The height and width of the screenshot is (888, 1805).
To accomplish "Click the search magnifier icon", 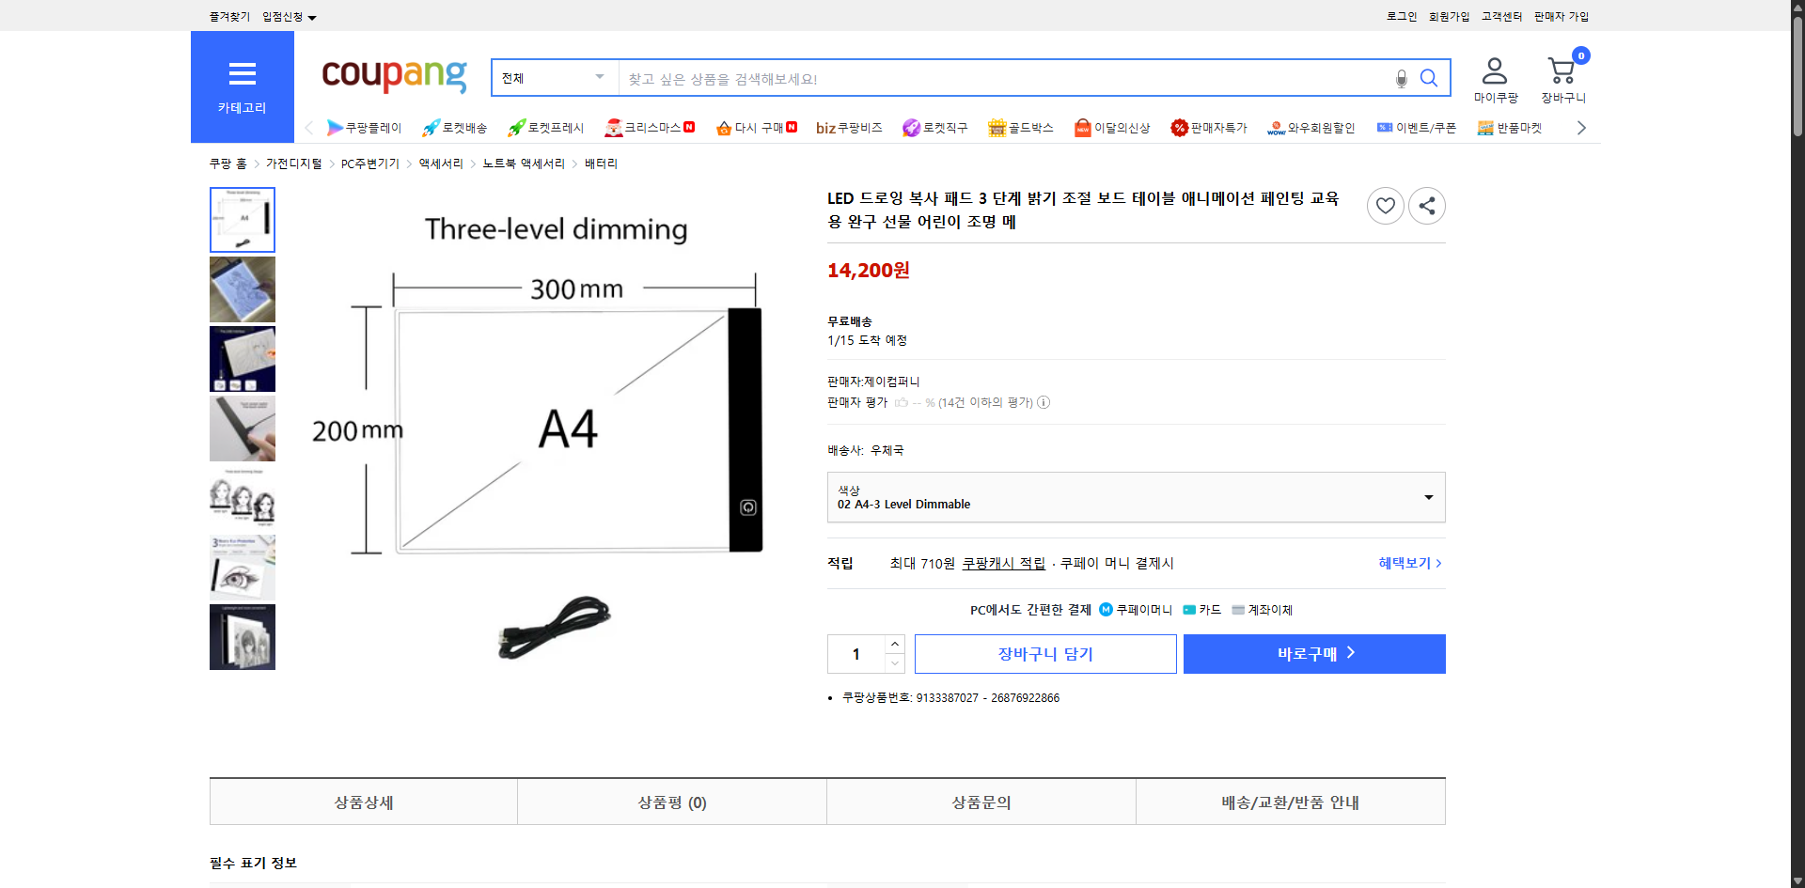I will point(1429,78).
